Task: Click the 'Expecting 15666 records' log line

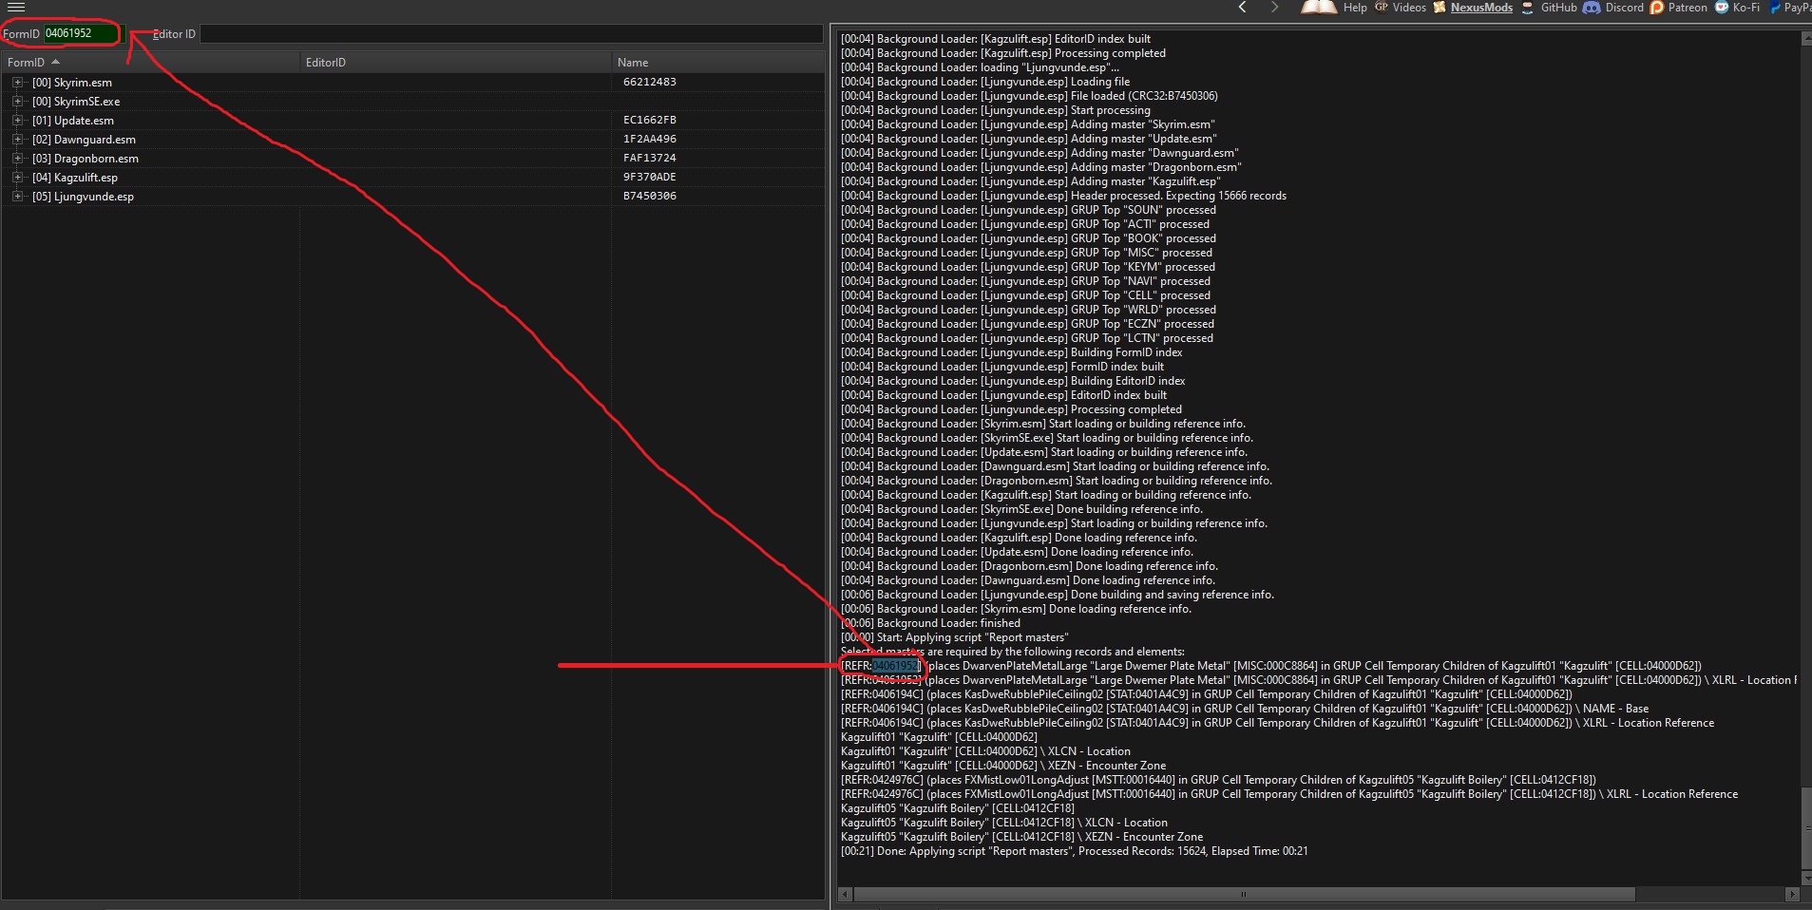Action: coord(1064,196)
